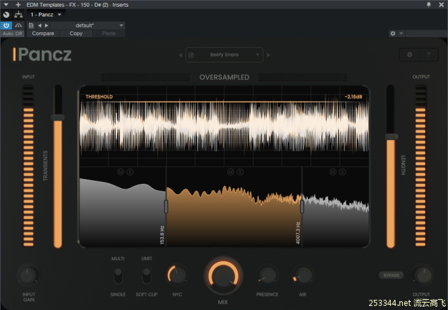The width and height of the screenshot is (448, 310).
Task: Click the Auto: Off automation button
Action: (12, 34)
